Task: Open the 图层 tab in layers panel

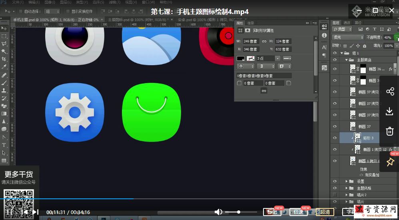Action: 336,23
